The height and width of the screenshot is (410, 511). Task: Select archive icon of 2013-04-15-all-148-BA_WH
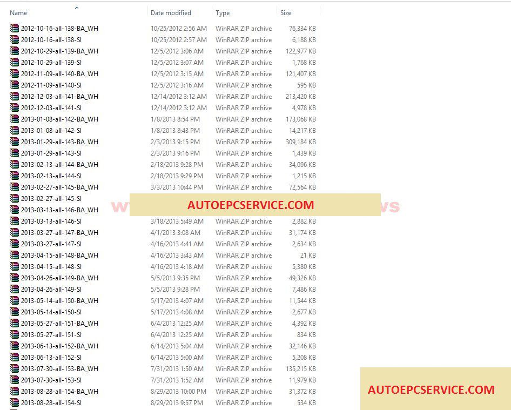pyautogui.click(x=15, y=255)
